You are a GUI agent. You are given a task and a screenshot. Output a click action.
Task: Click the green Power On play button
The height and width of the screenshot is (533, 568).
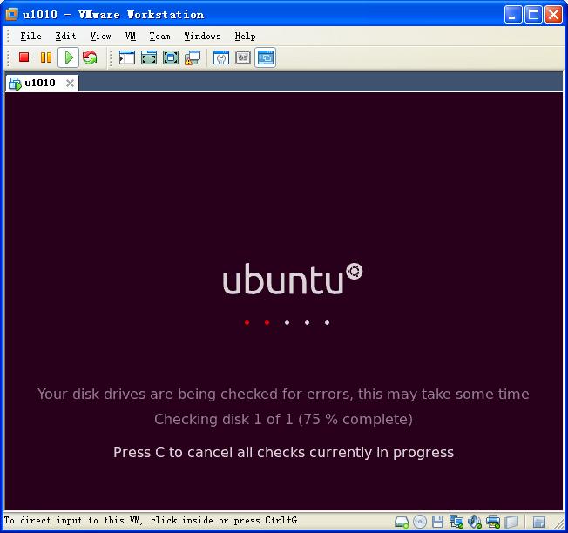pyautogui.click(x=68, y=57)
